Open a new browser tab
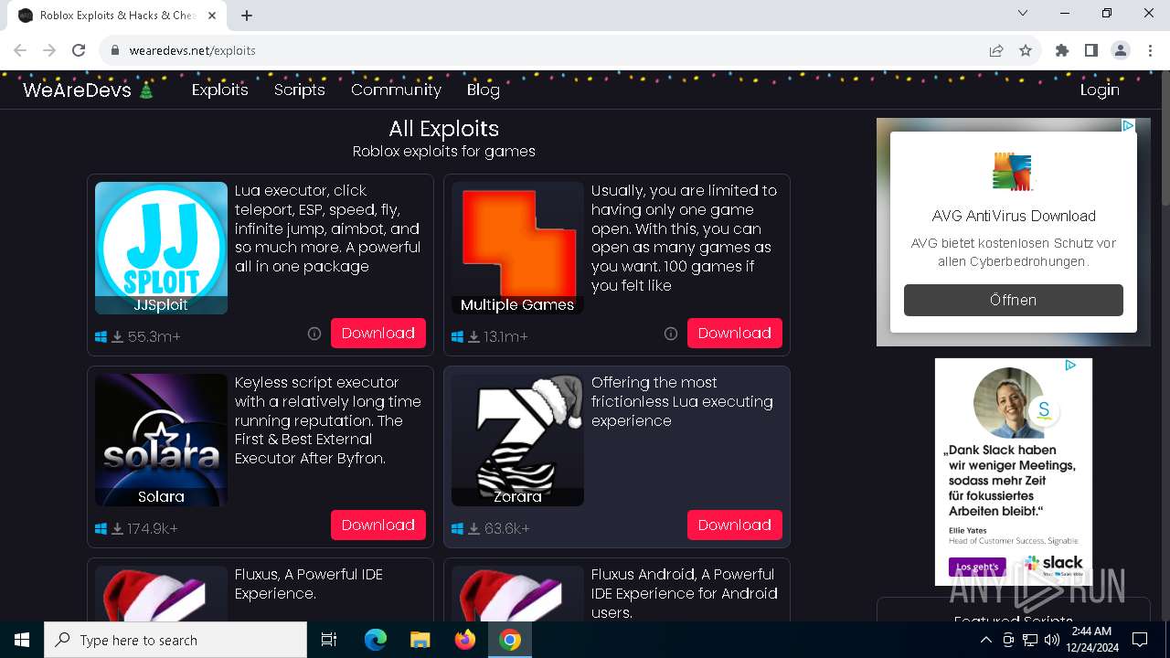The width and height of the screenshot is (1170, 658). click(x=247, y=16)
